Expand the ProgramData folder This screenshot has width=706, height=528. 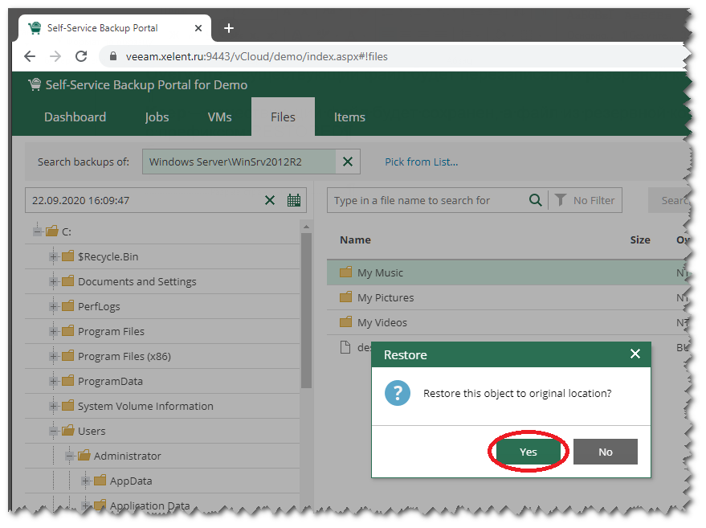(x=53, y=381)
